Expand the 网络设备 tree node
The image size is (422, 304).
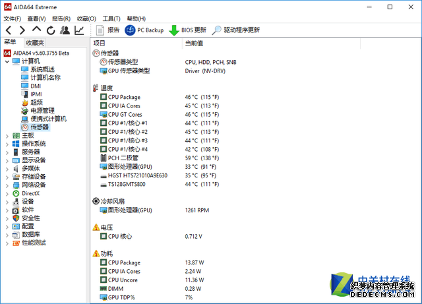pos(7,185)
